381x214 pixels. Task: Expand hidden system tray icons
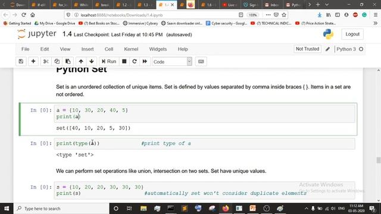(x=306, y=209)
